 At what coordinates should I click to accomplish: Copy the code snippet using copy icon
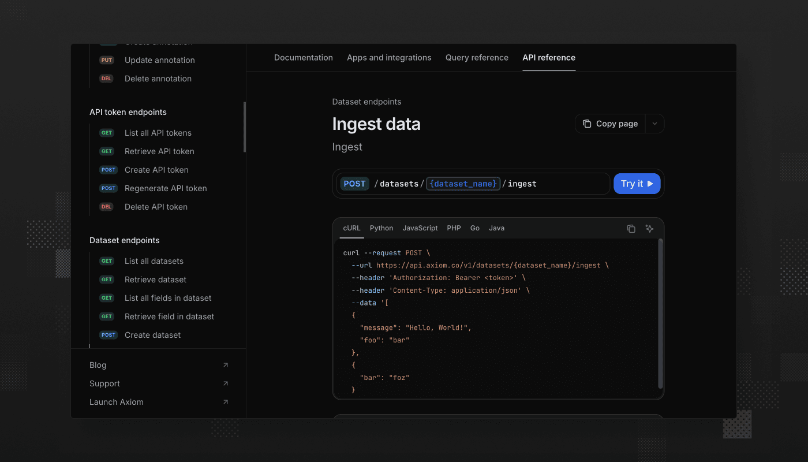pos(631,228)
